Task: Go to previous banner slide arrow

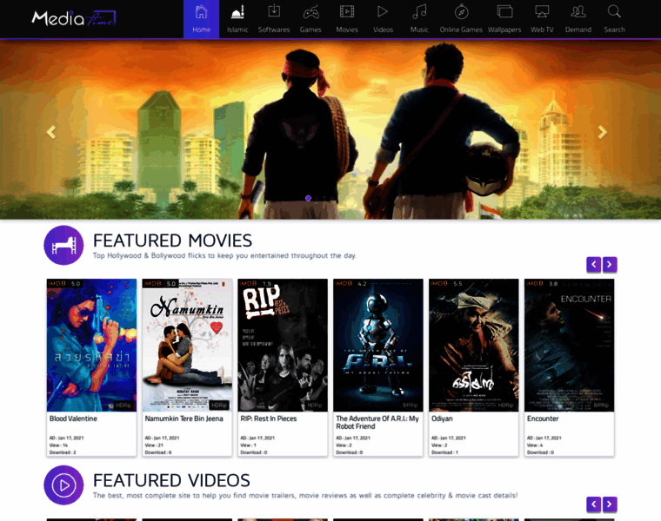Action: click(51, 132)
